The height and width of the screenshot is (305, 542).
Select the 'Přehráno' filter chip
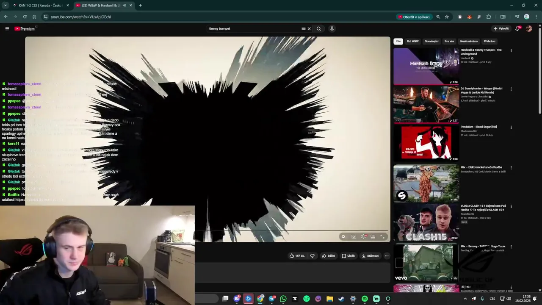tap(489, 41)
